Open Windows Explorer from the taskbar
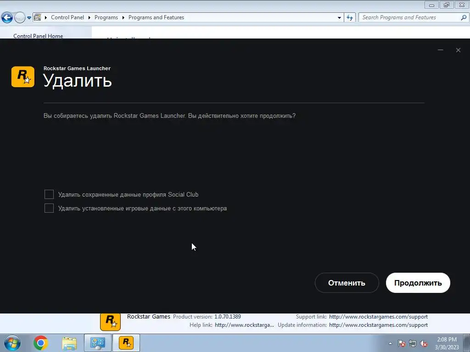Viewport: 470px width, 352px height. click(x=69, y=343)
